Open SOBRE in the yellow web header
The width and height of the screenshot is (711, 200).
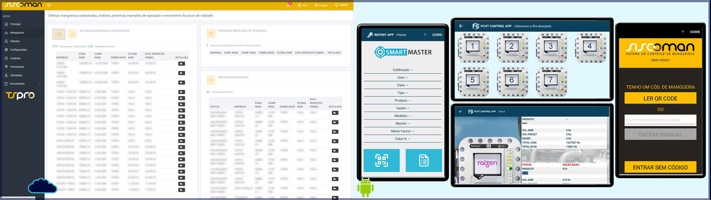tap(341, 5)
